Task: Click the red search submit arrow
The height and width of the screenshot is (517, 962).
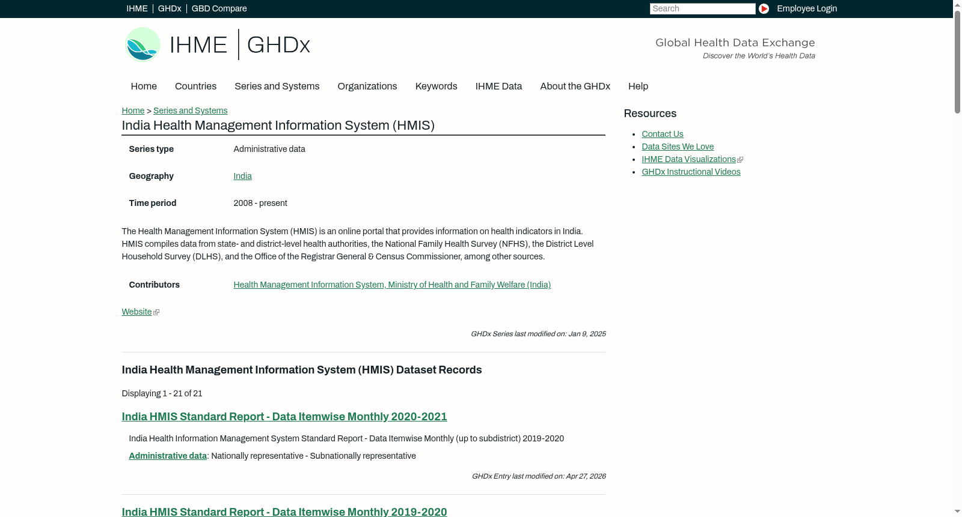Action: [764, 8]
